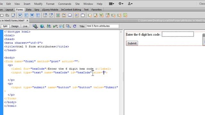Switch to InContext Editing tab
The image size is (205, 115).
[71, 10]
